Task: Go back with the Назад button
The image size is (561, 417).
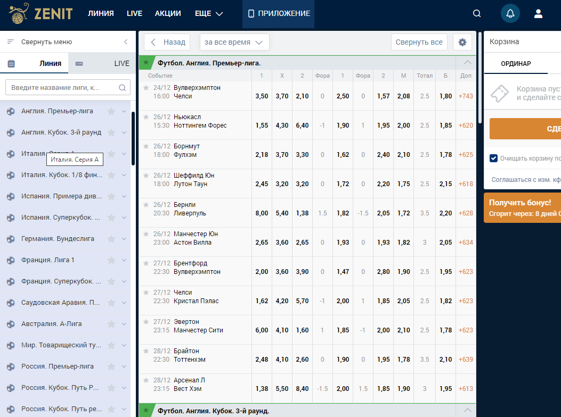Action: (167, 42)
